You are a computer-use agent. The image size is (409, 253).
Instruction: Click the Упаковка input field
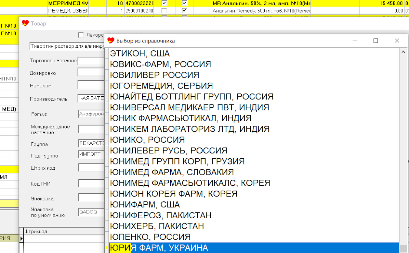(x=91, y=198)
